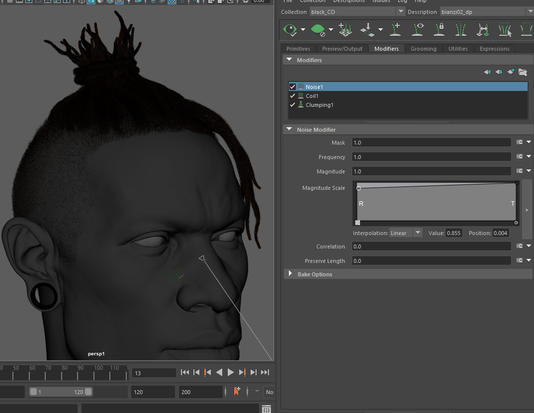Open expression editor for Preserve Length
The image size is (534, 413).
[520, 260]
